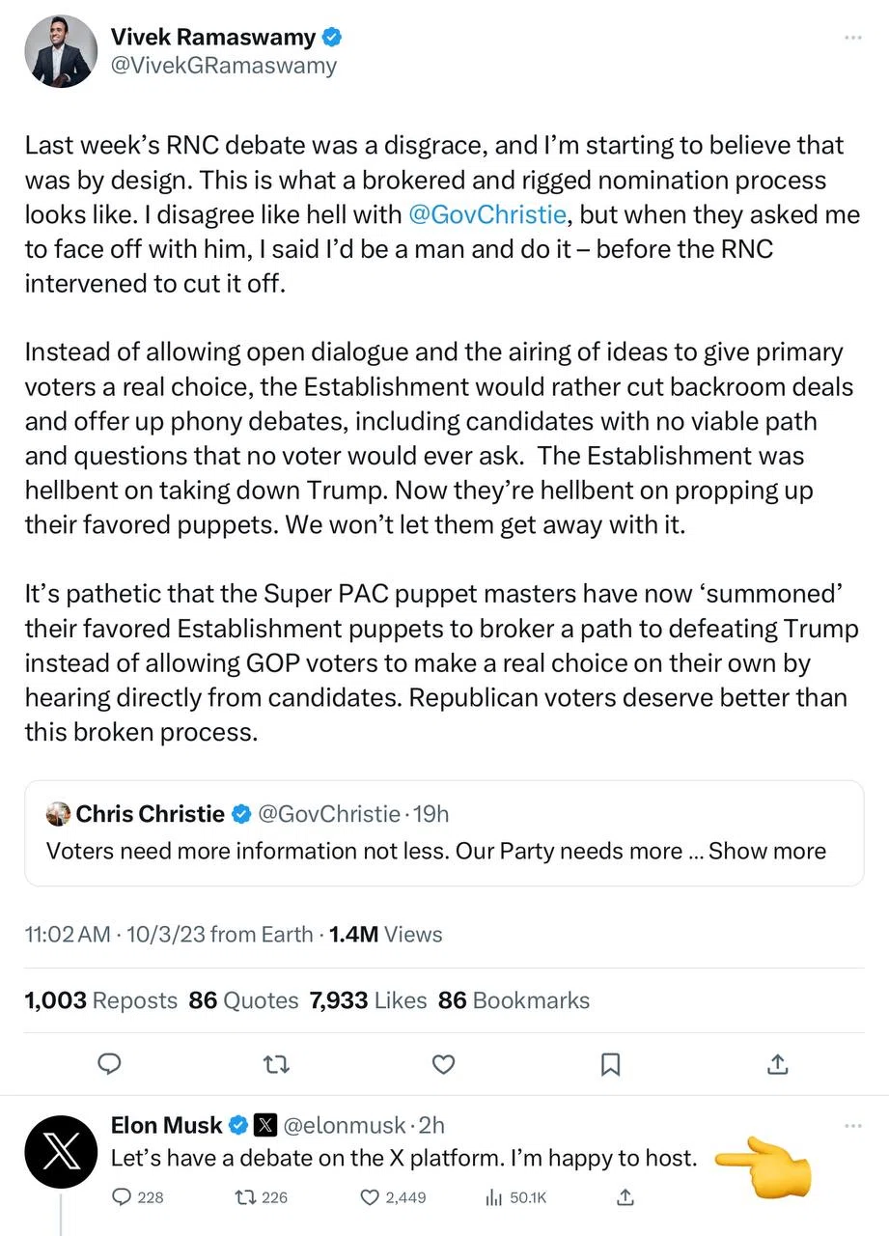
Task: Open Elon Musk's X avatar
Action: tap(61, 1151)
